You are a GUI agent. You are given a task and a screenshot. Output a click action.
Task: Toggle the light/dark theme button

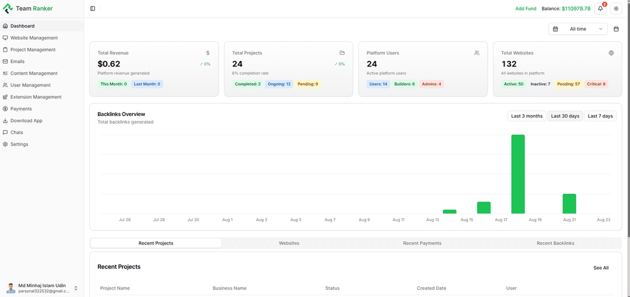coord(616,9)
